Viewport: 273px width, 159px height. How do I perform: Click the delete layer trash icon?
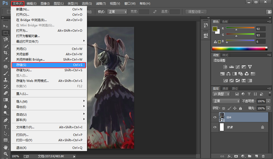point(263,156)
